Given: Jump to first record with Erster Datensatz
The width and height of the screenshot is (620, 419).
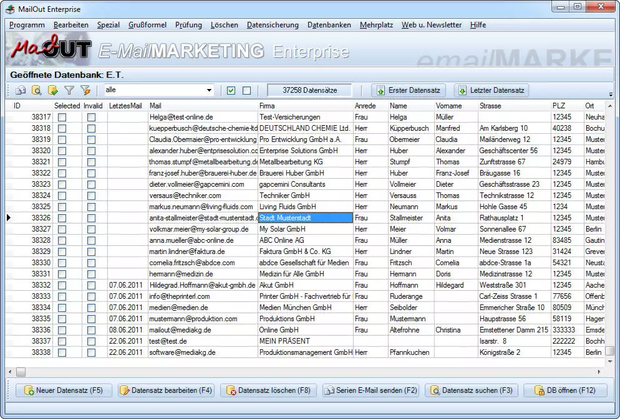Looking at the screenshot, I should (409, 90).
